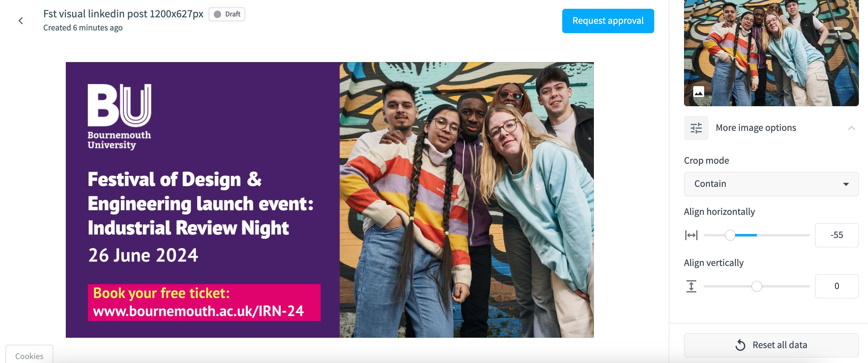
Task: Click the Align horizontally slider handle
Action: (730, 235)
